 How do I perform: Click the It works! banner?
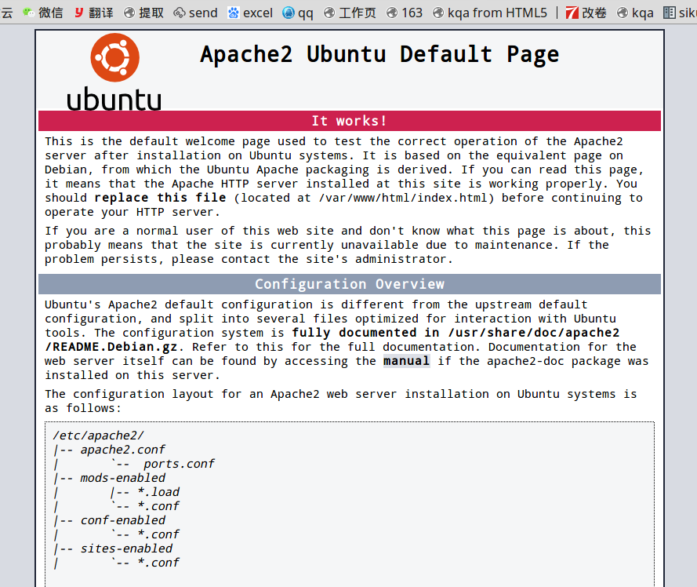click(350, 121)
